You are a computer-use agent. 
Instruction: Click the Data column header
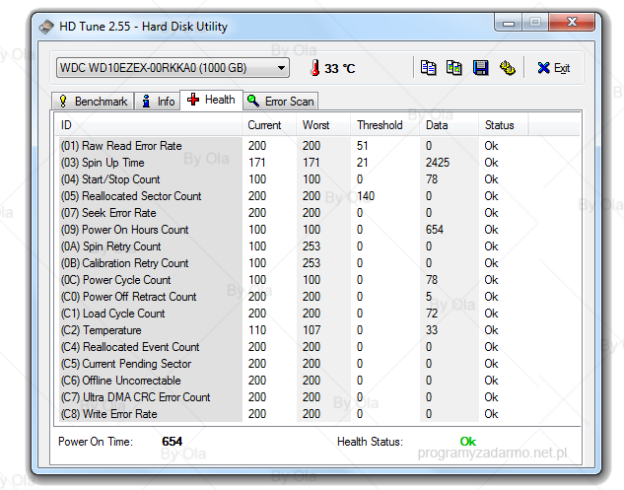(x=449, y=125)
